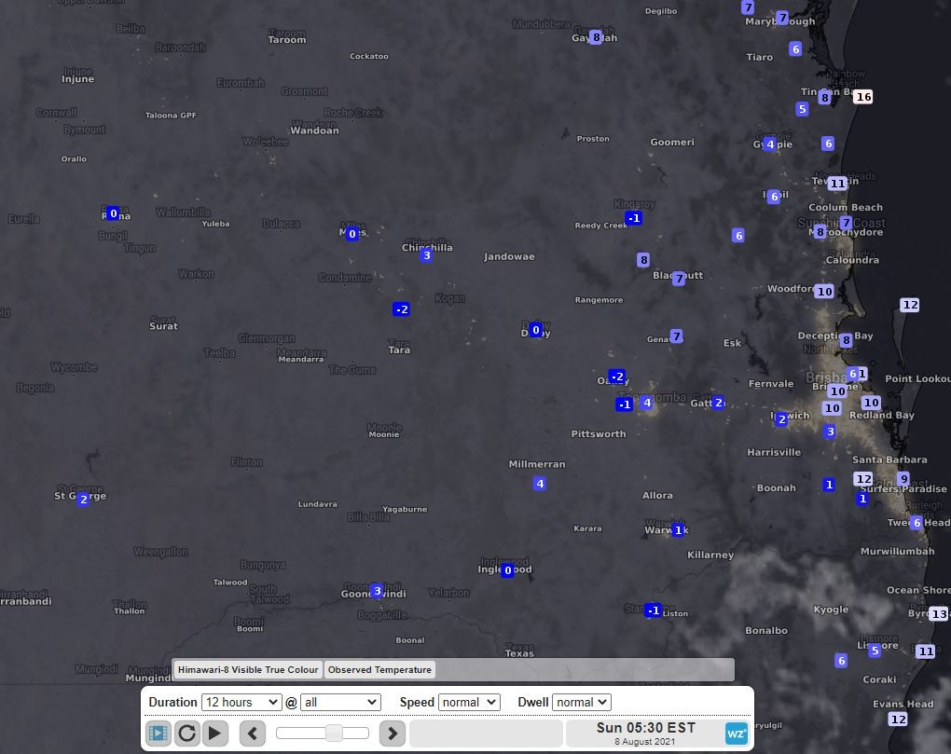Start playback with the play button
Viewport: 951px width, 754px height.
pos(215,733)
